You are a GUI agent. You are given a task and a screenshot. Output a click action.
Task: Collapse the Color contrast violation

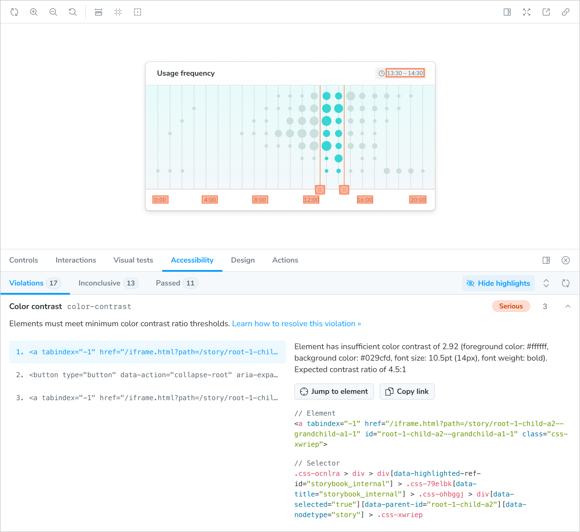point(568,306)
